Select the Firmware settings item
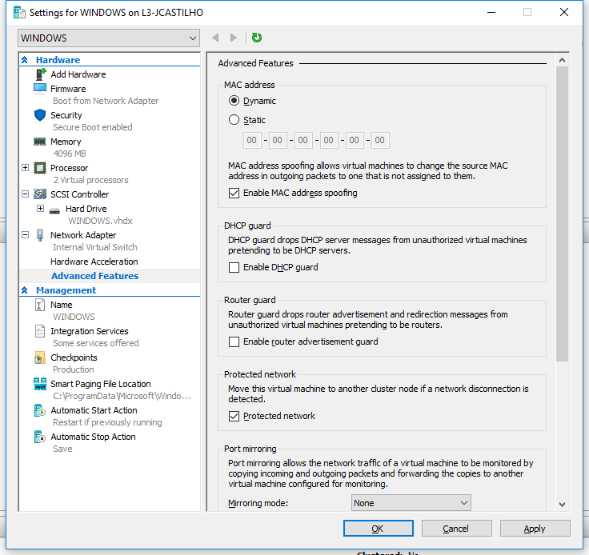 68,89
